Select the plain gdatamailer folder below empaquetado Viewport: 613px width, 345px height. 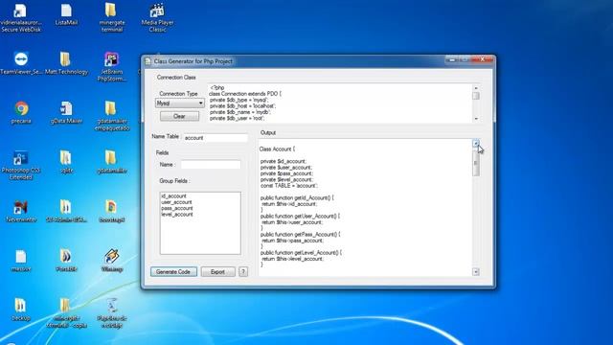[x=112, y=162]
